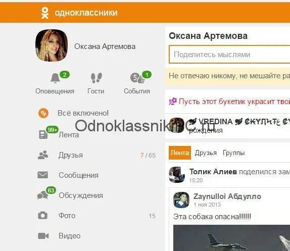Open Толик Алиев profile link
This screenshot has width=290, height=251.
click(x=213, y=172)
